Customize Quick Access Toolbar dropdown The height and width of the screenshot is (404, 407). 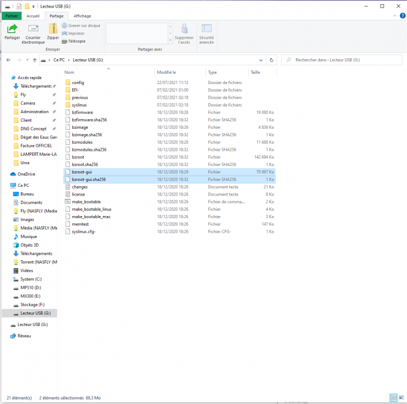(x=33, y=6)
